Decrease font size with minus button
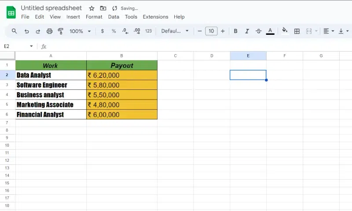 pyautogui.click(x=200, y=31)
